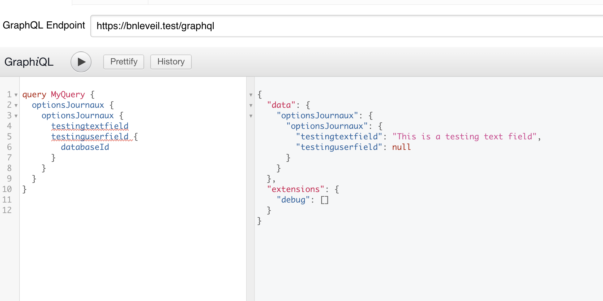Click the "query" keyword on line 1
This screenshot has height=301, width=603.
coord(34,94)
